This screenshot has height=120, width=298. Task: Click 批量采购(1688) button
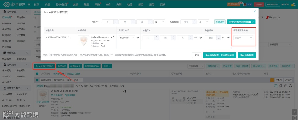coord(92,66)
